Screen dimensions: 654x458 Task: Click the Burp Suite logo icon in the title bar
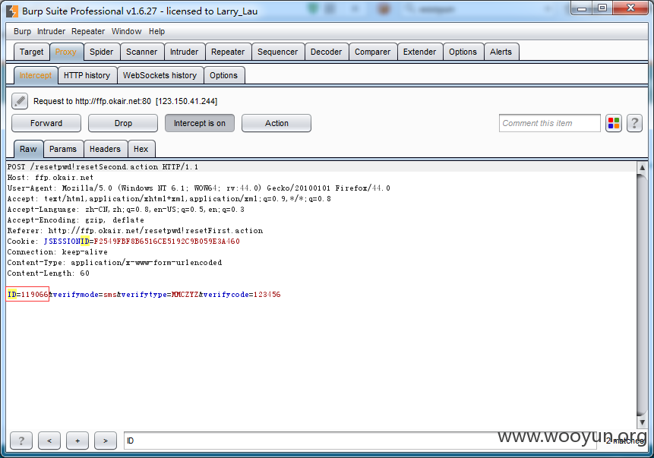coord(12,11)
